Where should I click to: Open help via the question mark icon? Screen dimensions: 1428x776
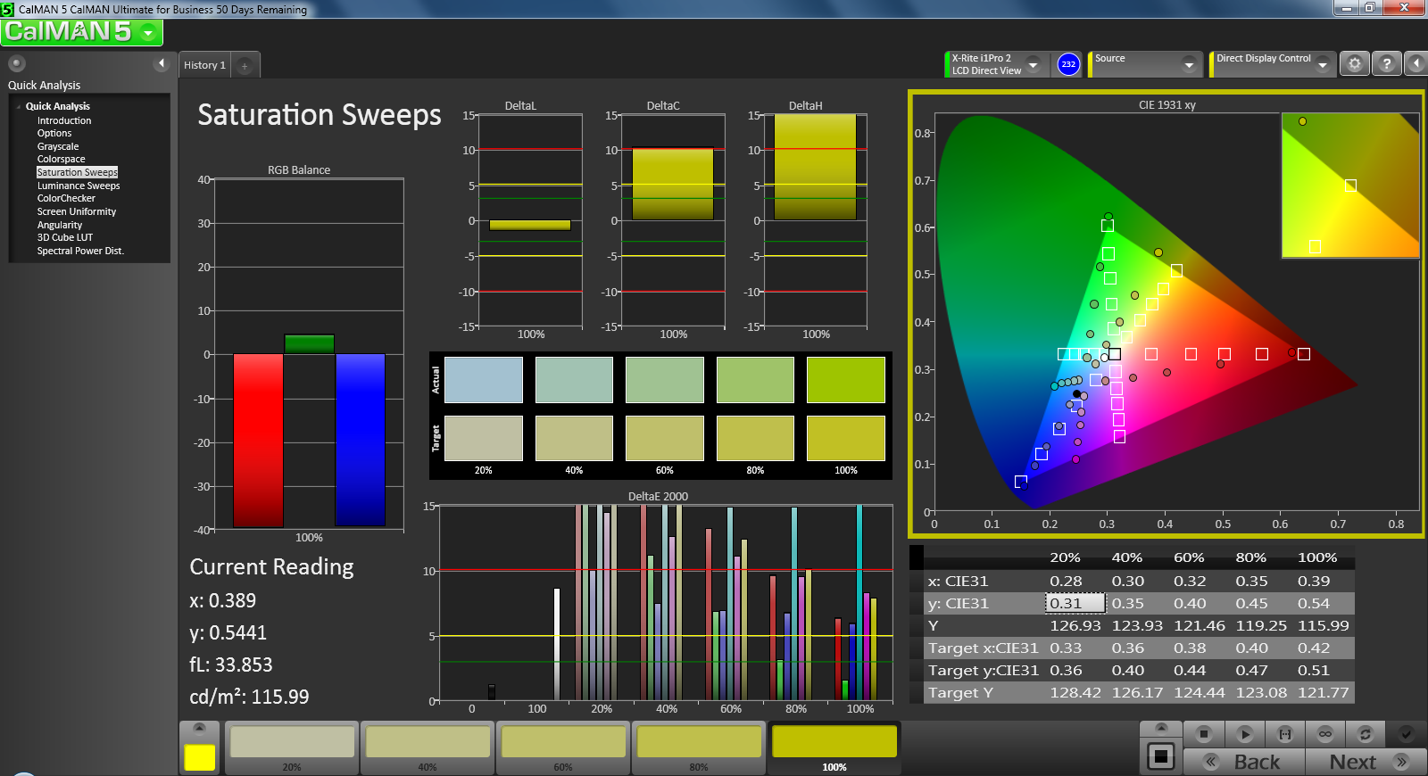pyautogui.click(x=1386, y=64)
